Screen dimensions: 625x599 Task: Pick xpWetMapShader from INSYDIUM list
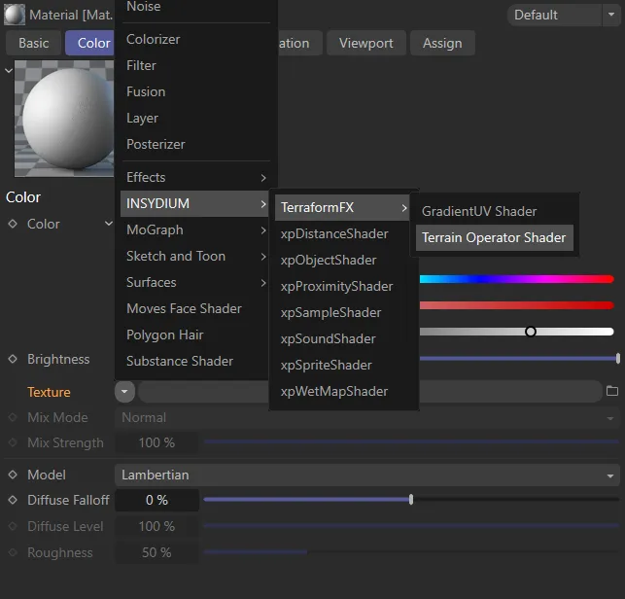coord(333,391)
